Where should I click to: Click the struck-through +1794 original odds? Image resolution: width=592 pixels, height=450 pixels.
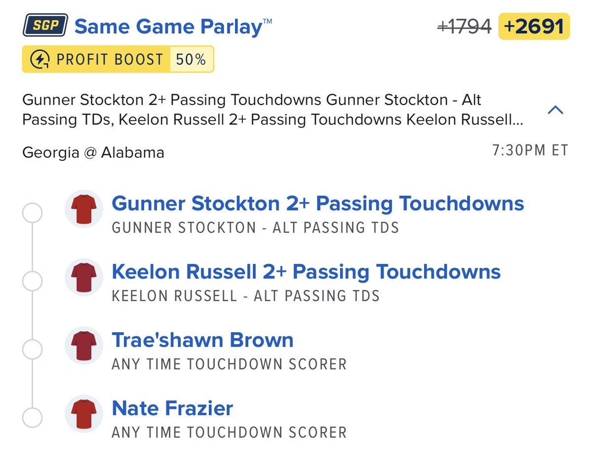[x=464, y=27]
